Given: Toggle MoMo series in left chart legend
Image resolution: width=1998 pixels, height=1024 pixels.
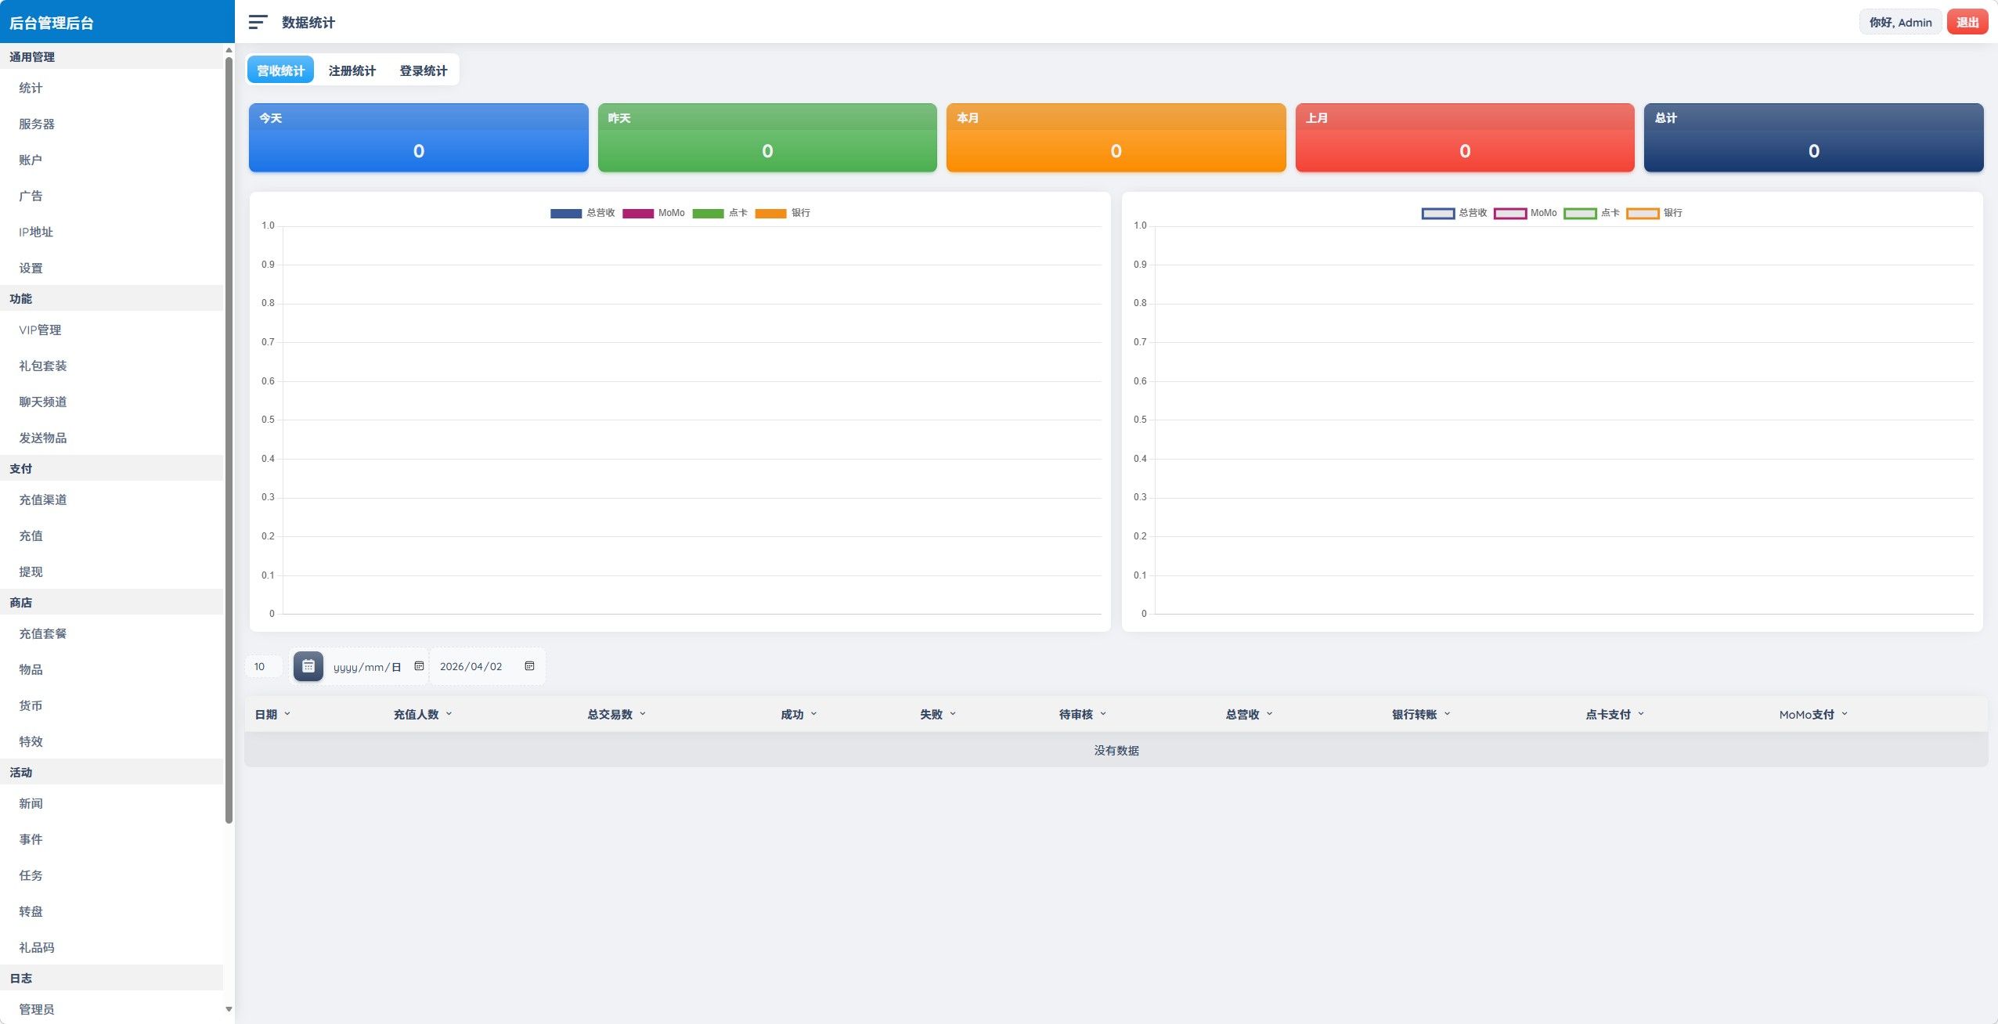Looking at the screenshot, I should tap(653, 213).
